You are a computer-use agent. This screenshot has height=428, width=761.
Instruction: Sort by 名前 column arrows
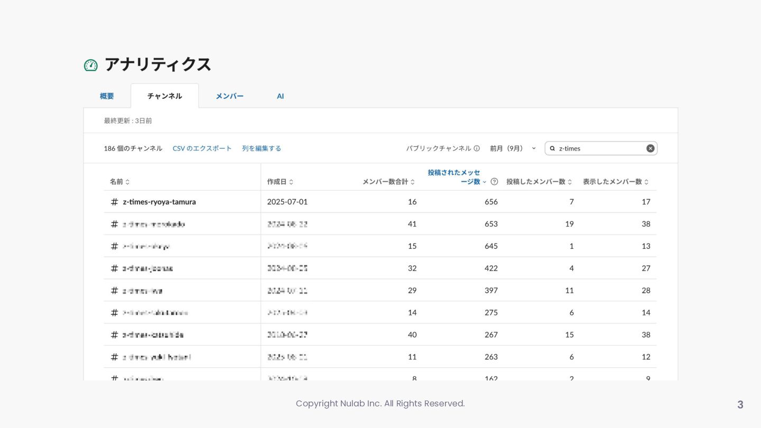pos(127,182)
